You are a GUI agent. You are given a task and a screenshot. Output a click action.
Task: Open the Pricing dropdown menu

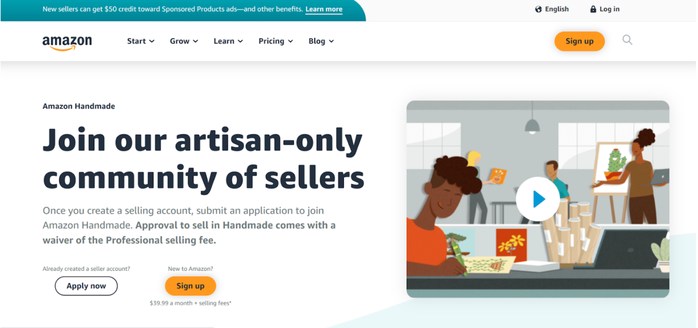tap(275, 41)
